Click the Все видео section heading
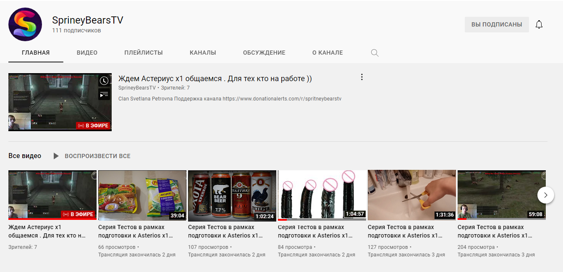Image resolution: width=563 pixels, height=272 pixels. (x=25, y=156)
